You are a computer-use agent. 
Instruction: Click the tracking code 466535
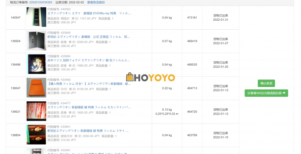click(192, 64)
